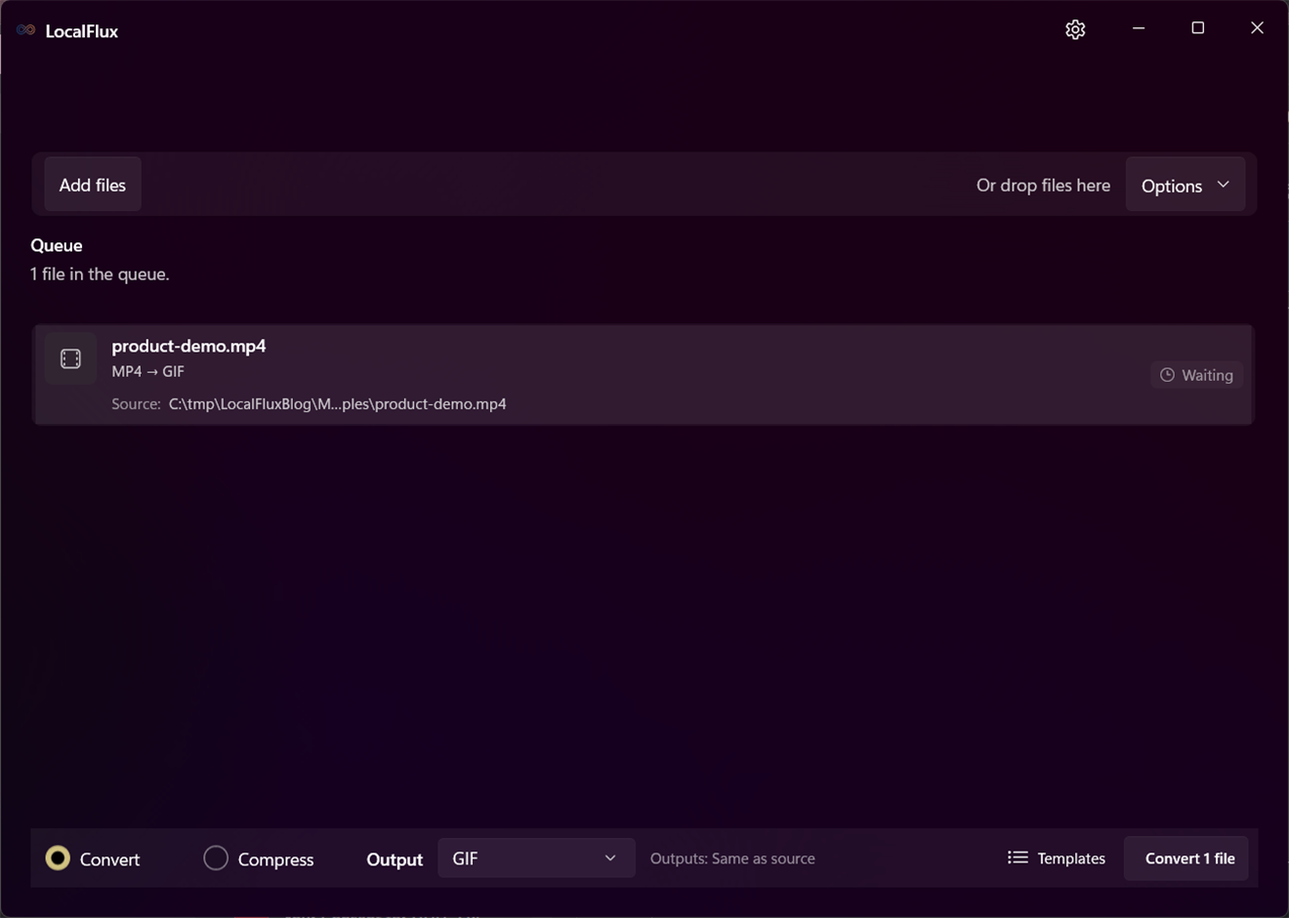Click the Compress mode label
1289x918 pixels.
[x=275, y=859]
